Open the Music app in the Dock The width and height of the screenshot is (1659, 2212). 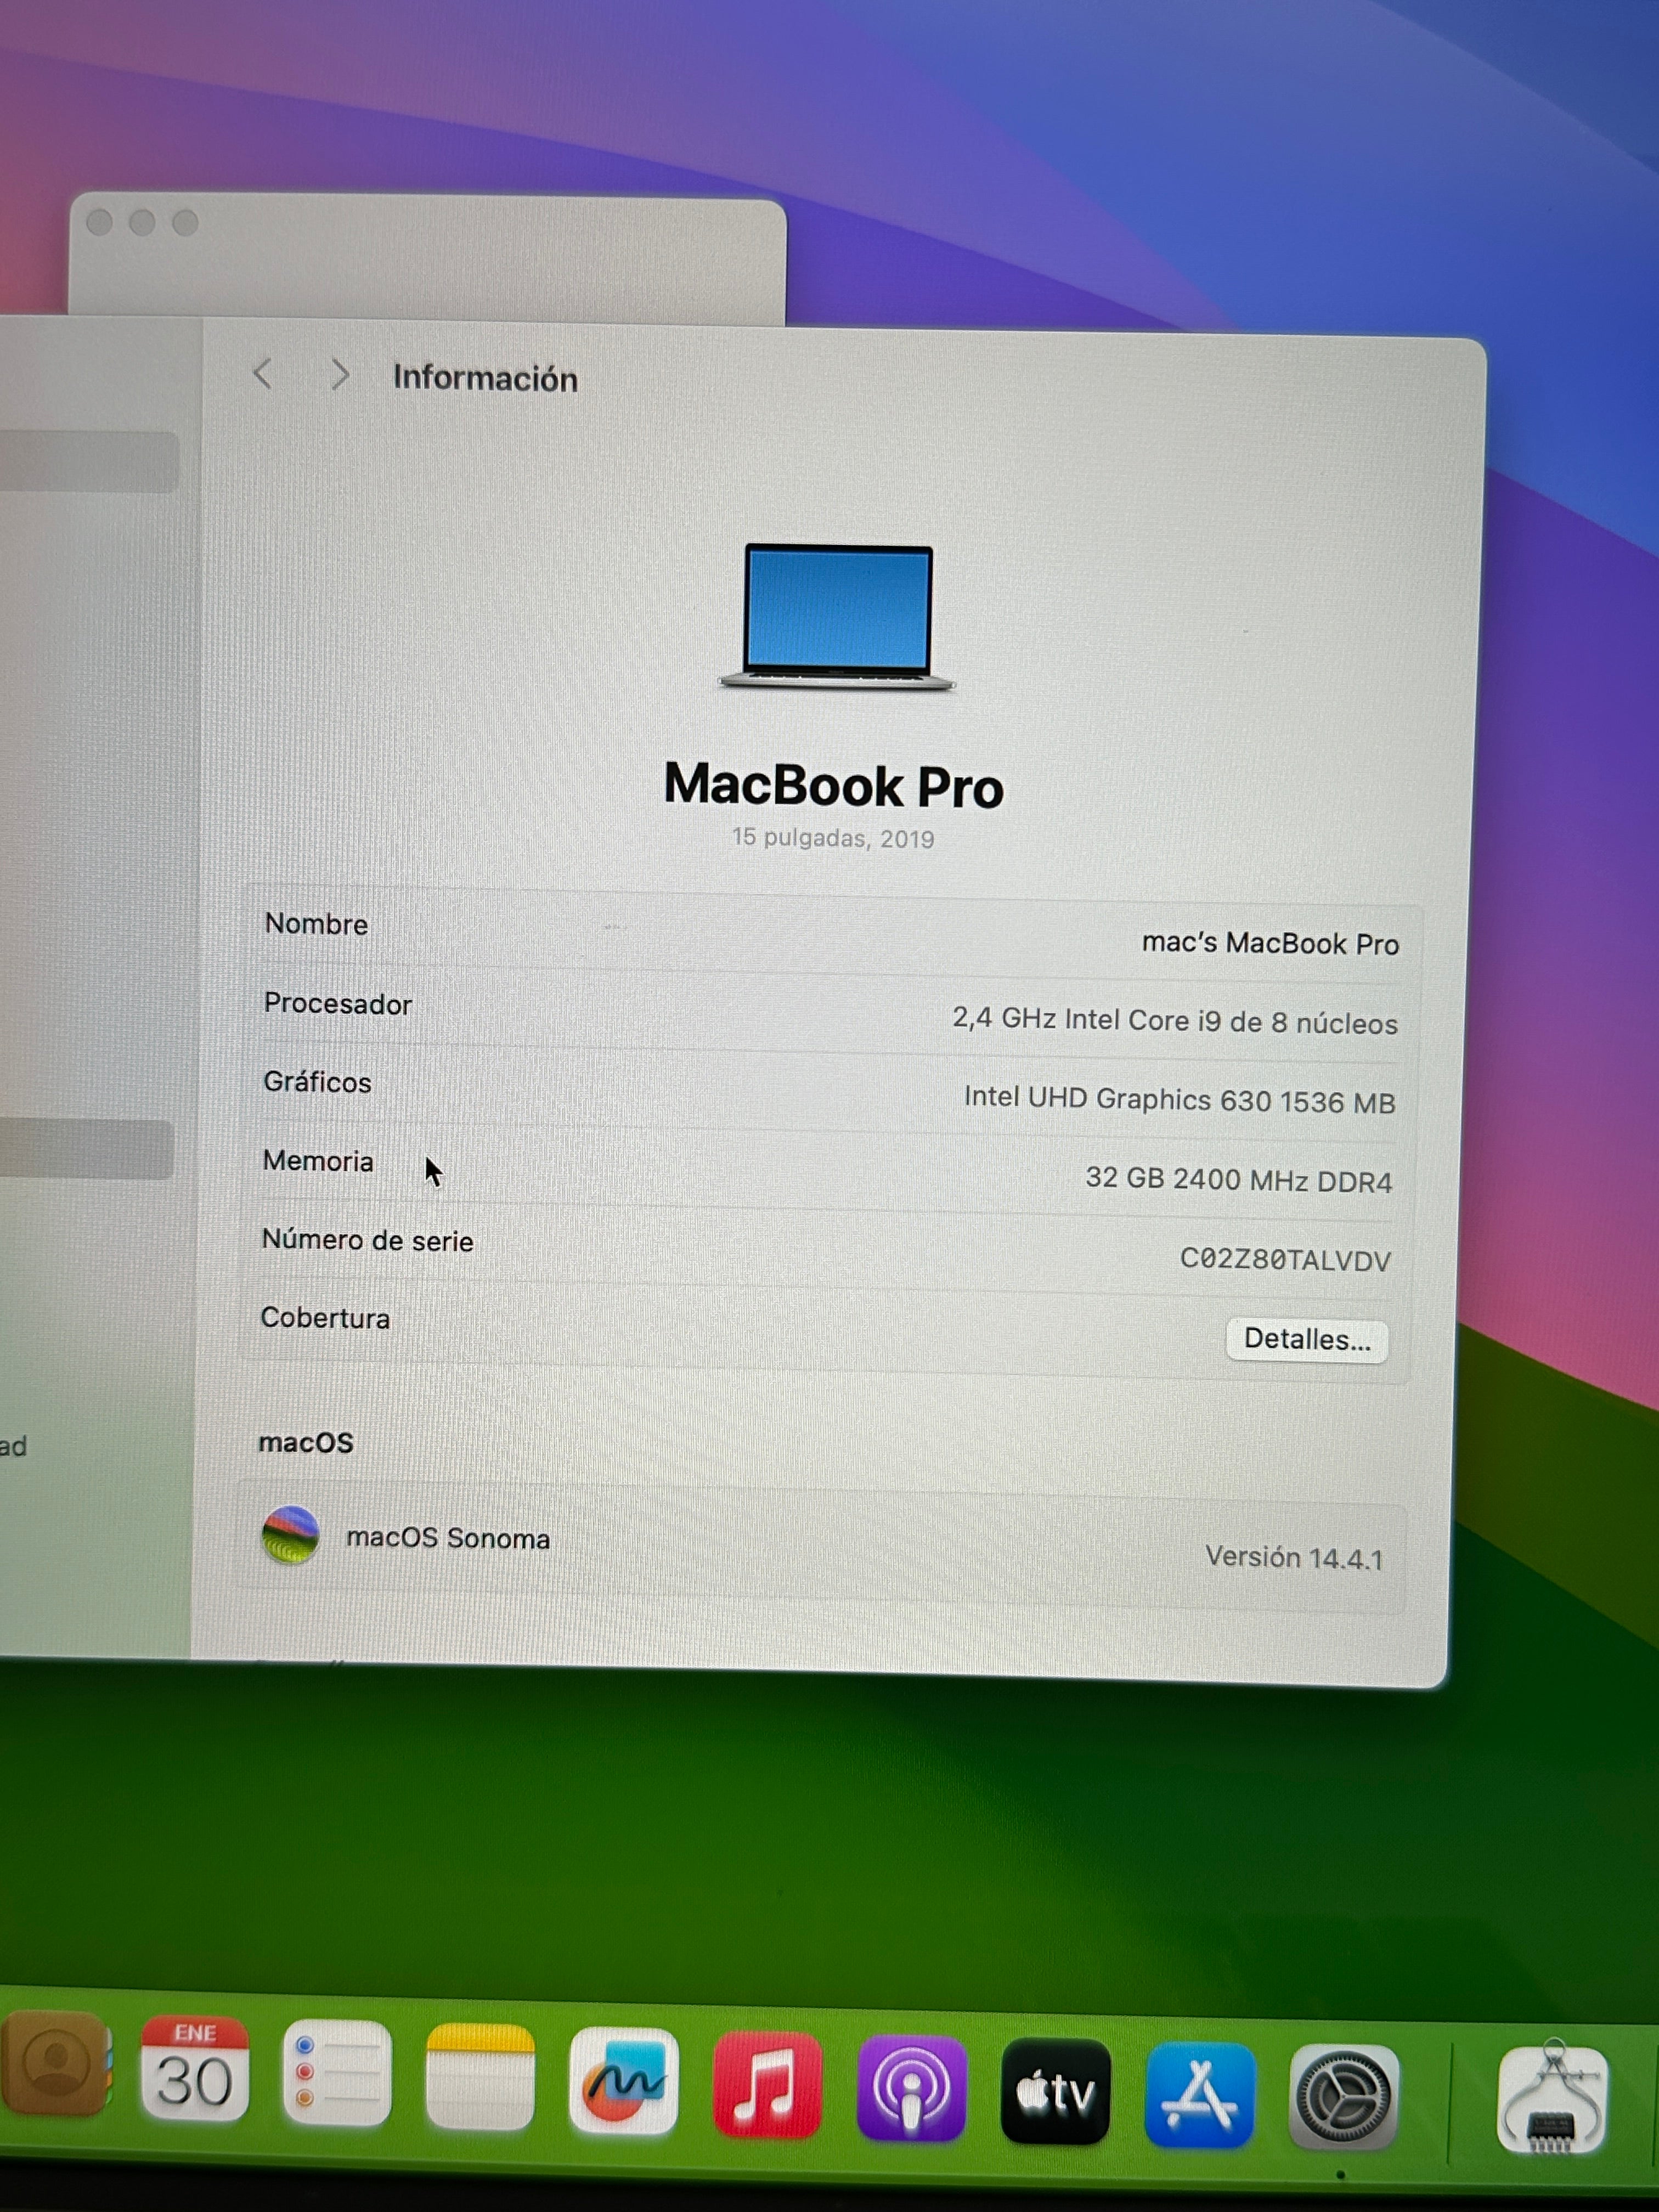click(767, 2084)
